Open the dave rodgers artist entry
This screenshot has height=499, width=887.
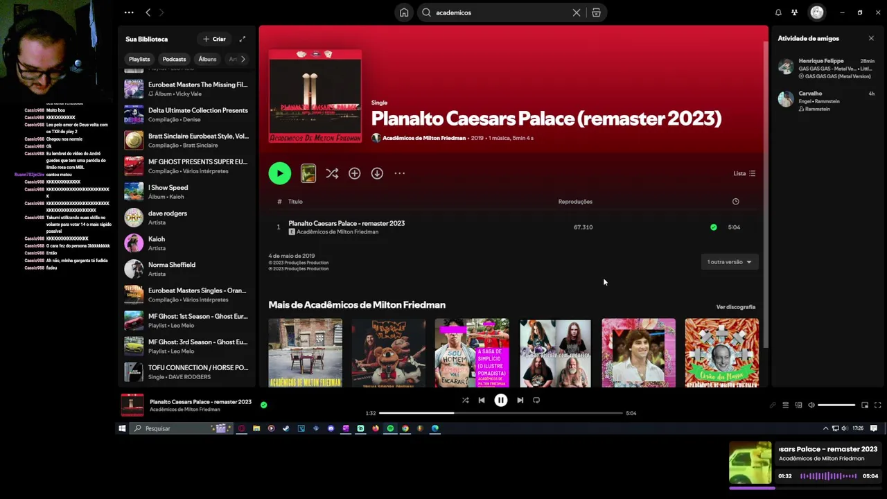point(187,218)
